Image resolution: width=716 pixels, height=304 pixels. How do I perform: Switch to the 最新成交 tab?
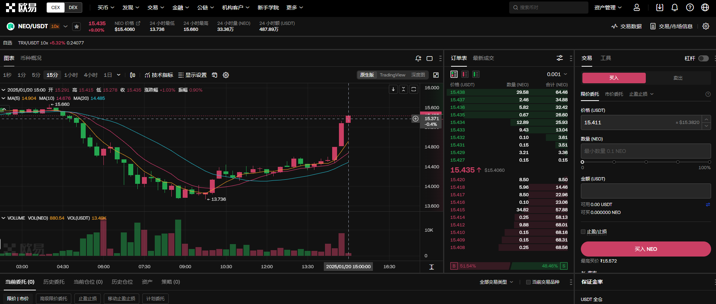point(483,58)
